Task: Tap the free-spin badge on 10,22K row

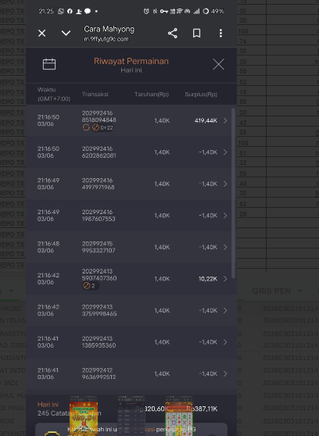Action: [x=90, y=285]
